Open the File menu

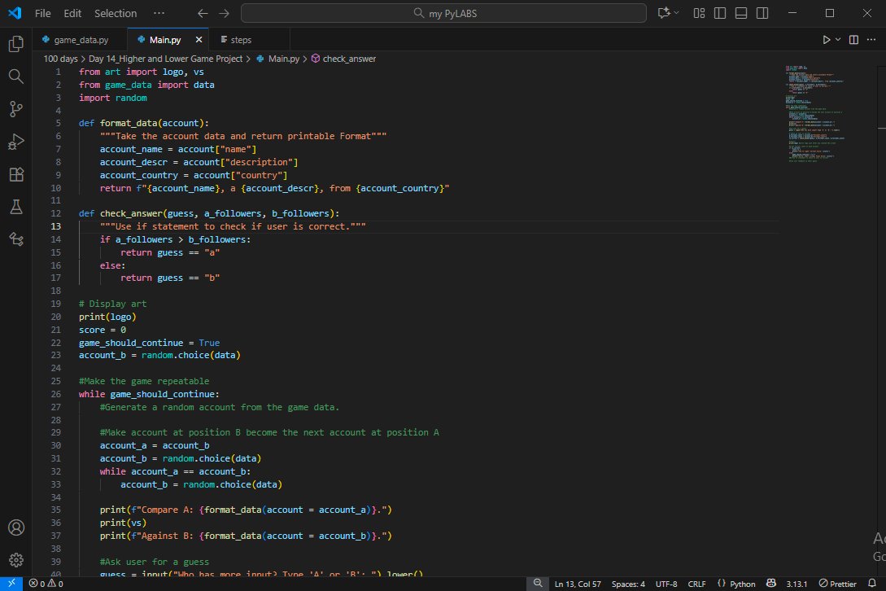[x=43, y=13]
